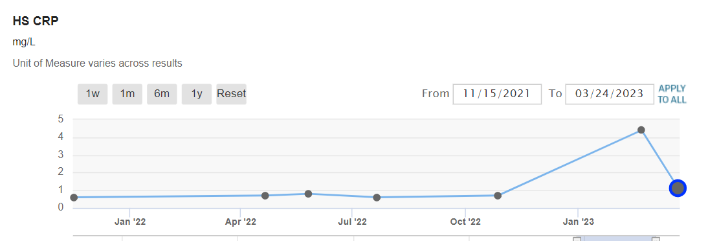Focus the From date field 11/15/2021
Image resolution: width=708 pixels, height=241 pixels.
coord(497,94)
